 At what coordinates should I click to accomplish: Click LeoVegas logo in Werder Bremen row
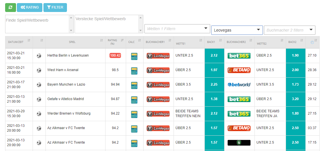[x=158, y=114]
